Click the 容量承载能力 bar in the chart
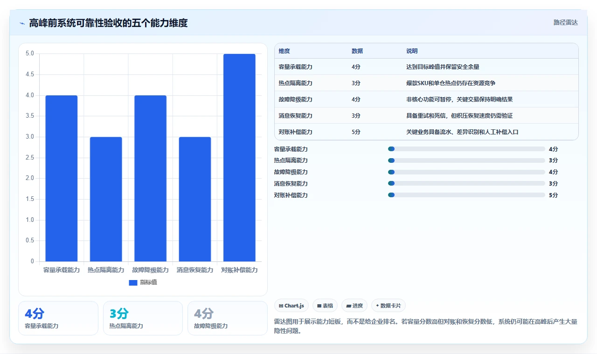The image size is (597, 354). [x=62, y=178]
